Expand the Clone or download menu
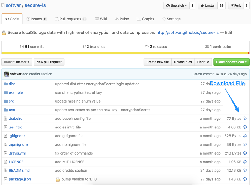This screenshot has height=185, width=251. point(231,62)
